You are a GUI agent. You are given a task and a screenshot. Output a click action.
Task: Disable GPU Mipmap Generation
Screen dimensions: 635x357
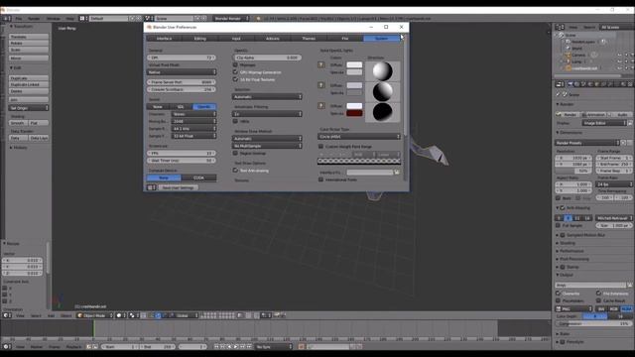[x=235, y=72]
